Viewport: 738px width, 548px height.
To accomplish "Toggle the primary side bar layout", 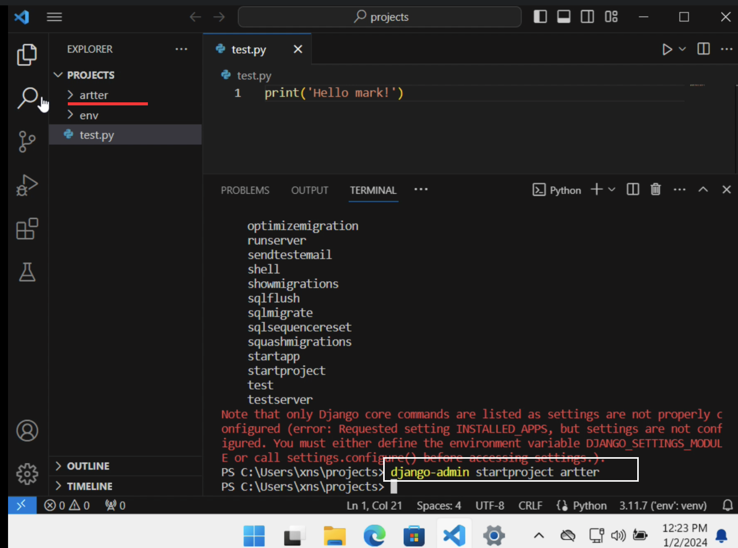I will tap(540, 17).
